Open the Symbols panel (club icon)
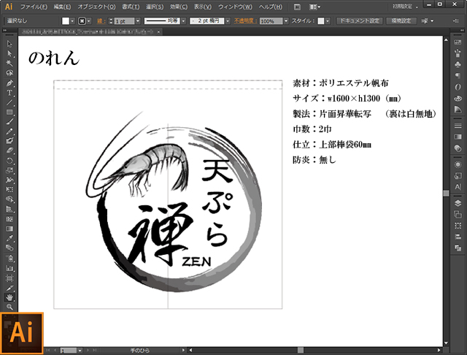The width and height of the screenshot is (467, 355). tap(458, 64)
